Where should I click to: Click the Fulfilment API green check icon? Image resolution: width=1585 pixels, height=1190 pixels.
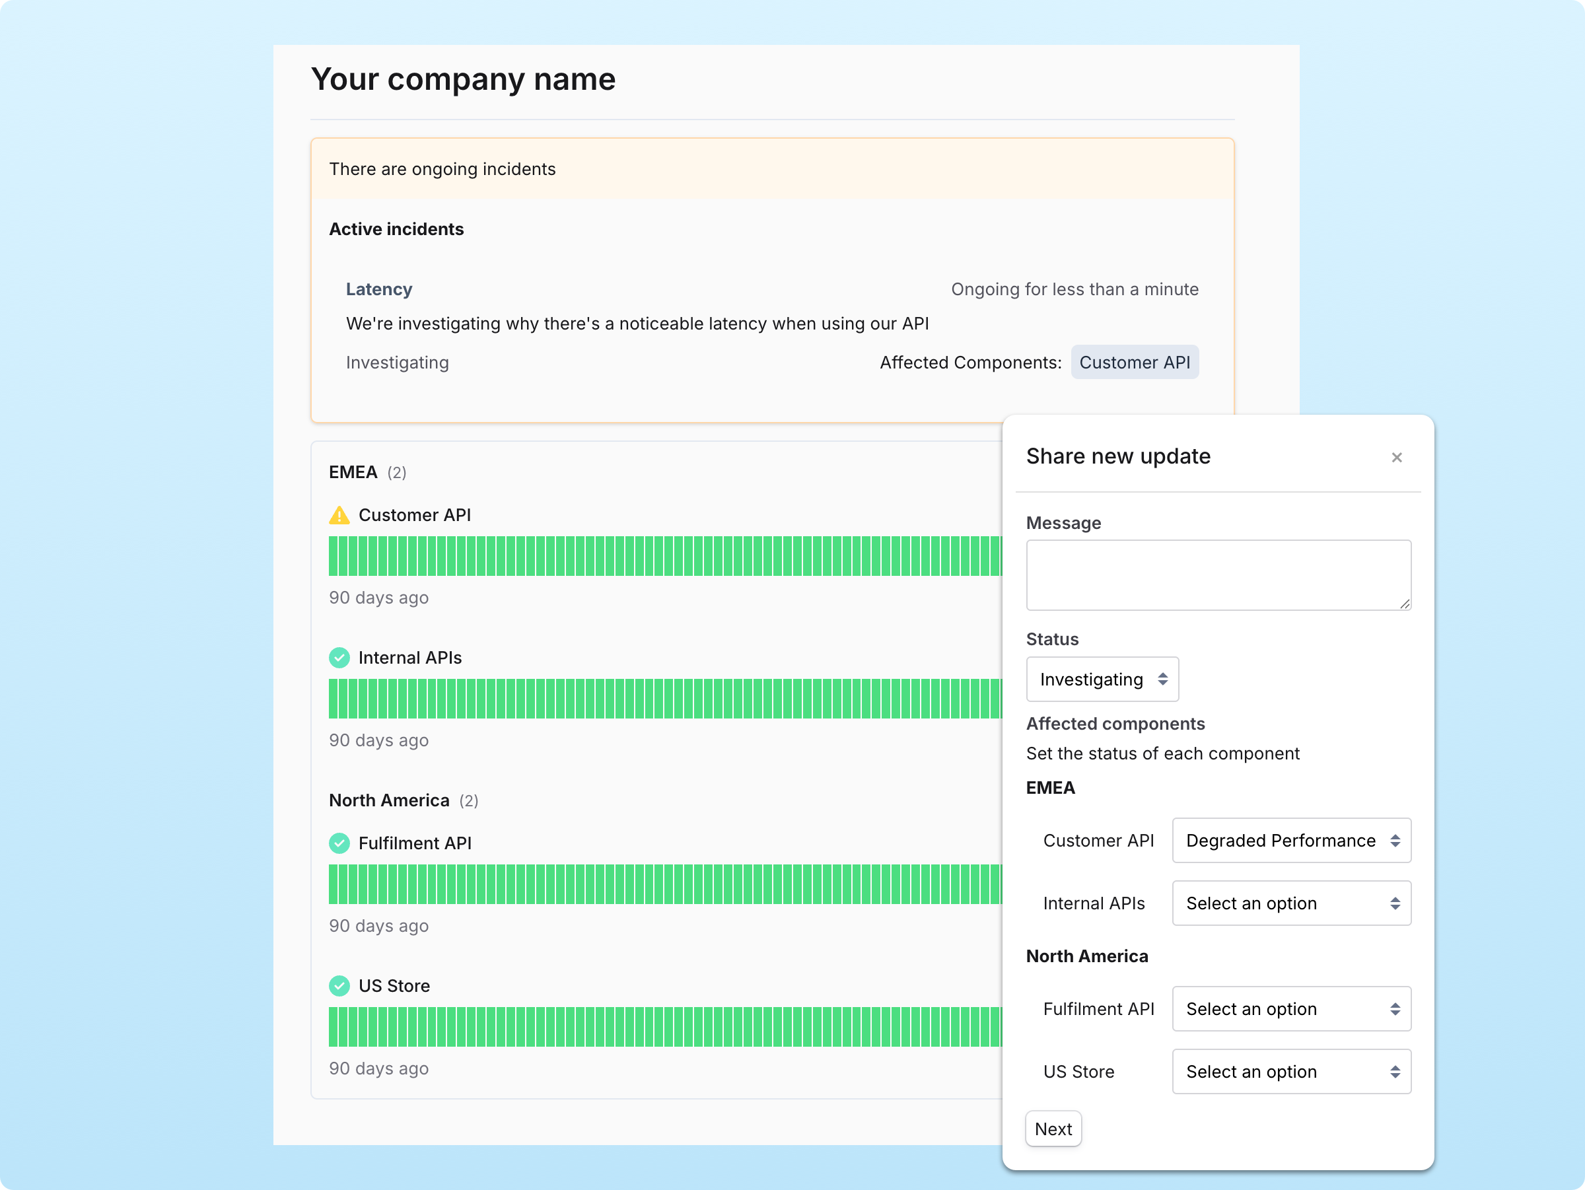click(339, 843)
